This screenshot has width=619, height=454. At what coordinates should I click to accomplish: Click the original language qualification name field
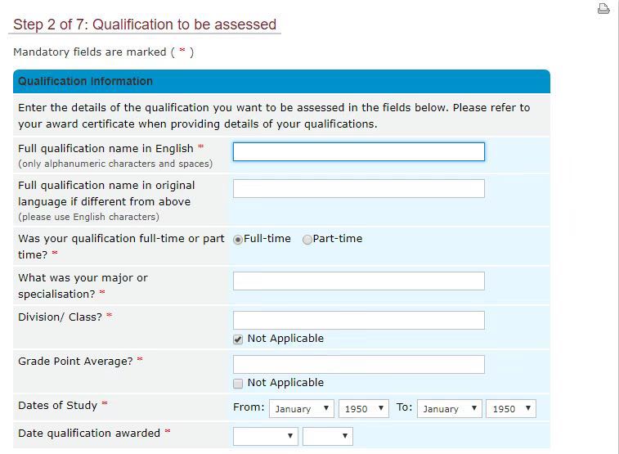click(358, 189)
